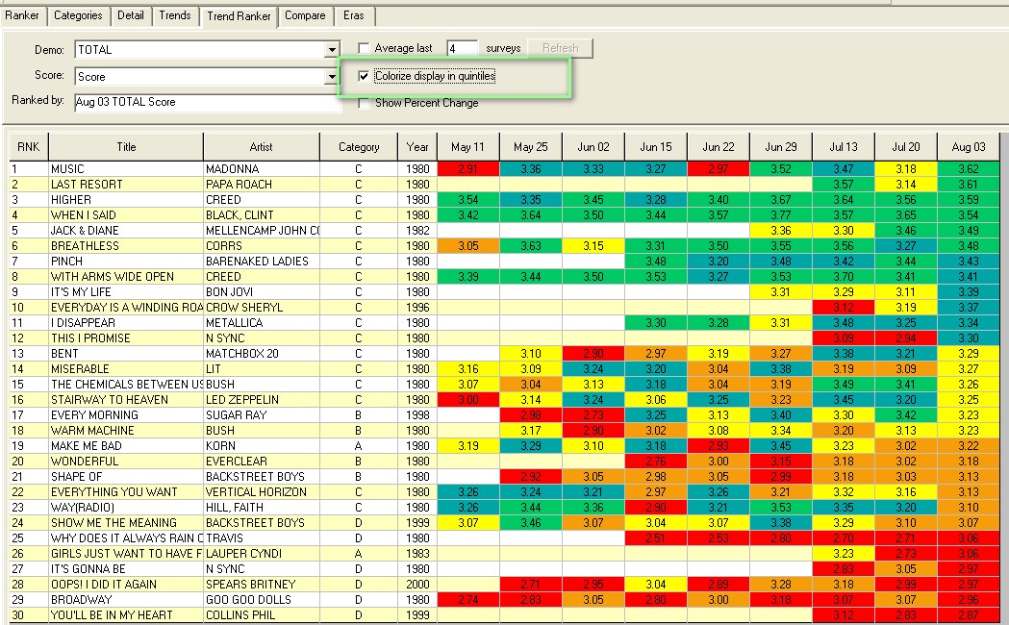Click the LED ZEPPELIN artist cell
Screen dimensions: 1009x625
click(x=262, y=400)
